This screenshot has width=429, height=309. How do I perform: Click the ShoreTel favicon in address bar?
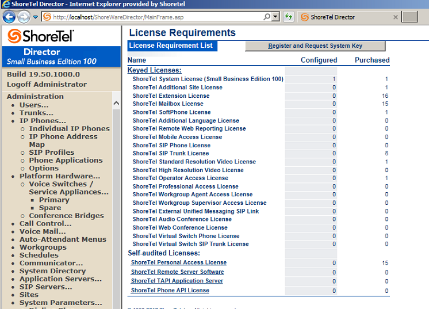(x=47, y=17)
